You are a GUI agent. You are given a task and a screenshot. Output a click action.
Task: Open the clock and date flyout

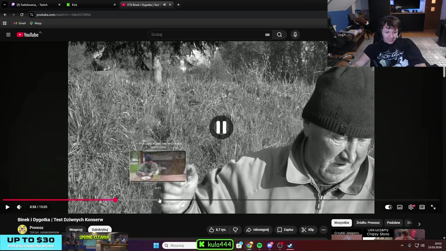coord(435,245)
